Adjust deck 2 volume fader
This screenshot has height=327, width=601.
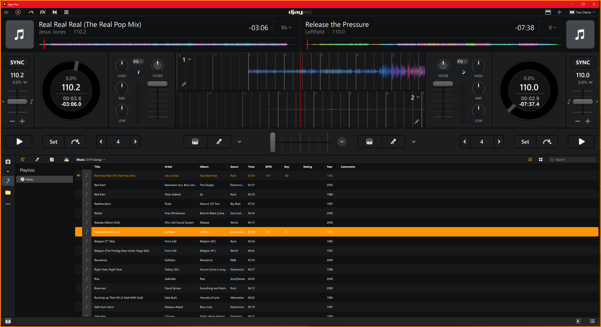(443, 84)
